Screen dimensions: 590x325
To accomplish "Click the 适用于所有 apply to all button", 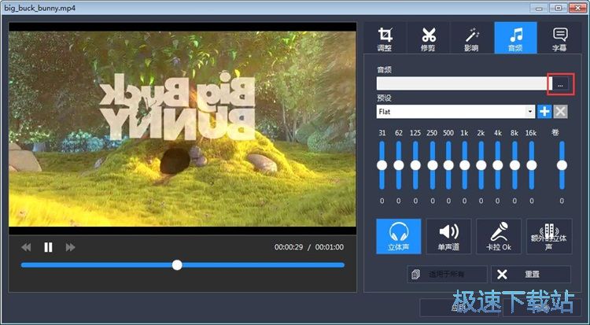I will [x=447, y=274].
